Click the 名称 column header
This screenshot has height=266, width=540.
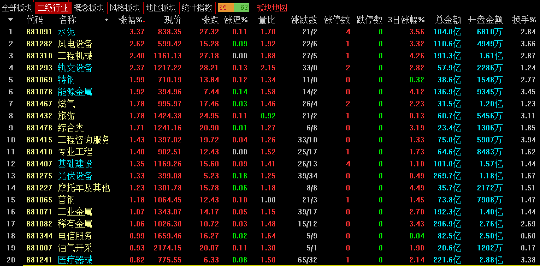tap(67, 20)
